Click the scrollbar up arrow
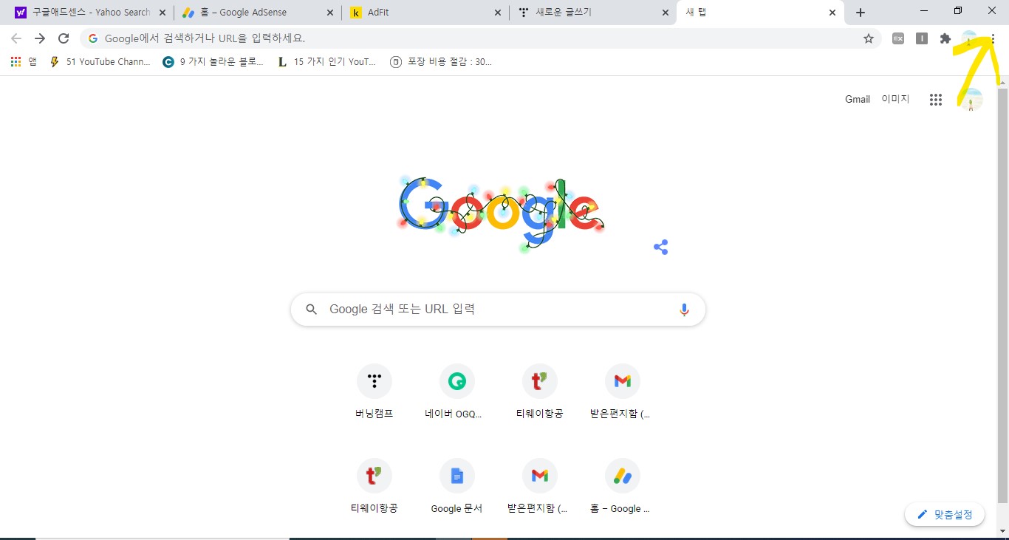The image size is (1009, 540). pyautogui.click(x=1002, y=82)
